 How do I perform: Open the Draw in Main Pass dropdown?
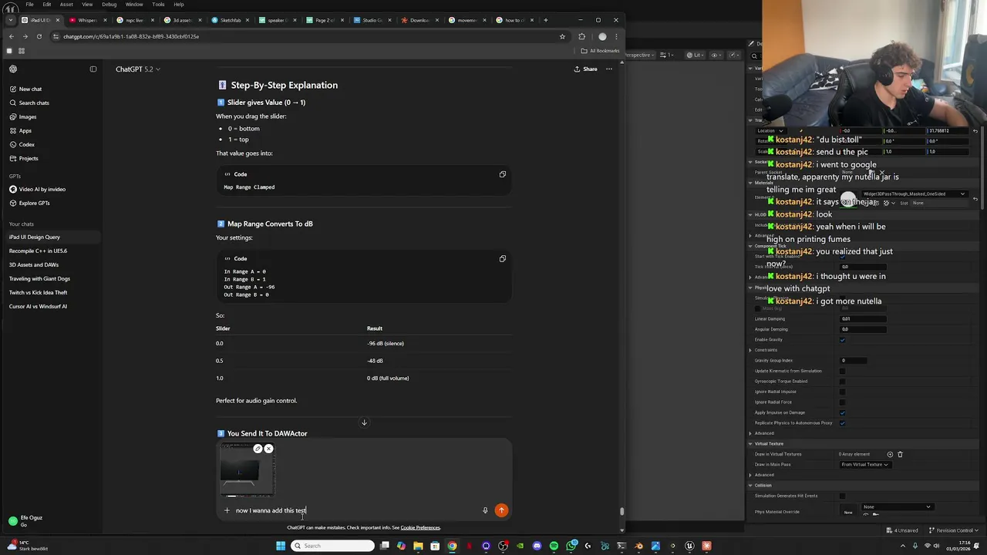tap(864, 465)
